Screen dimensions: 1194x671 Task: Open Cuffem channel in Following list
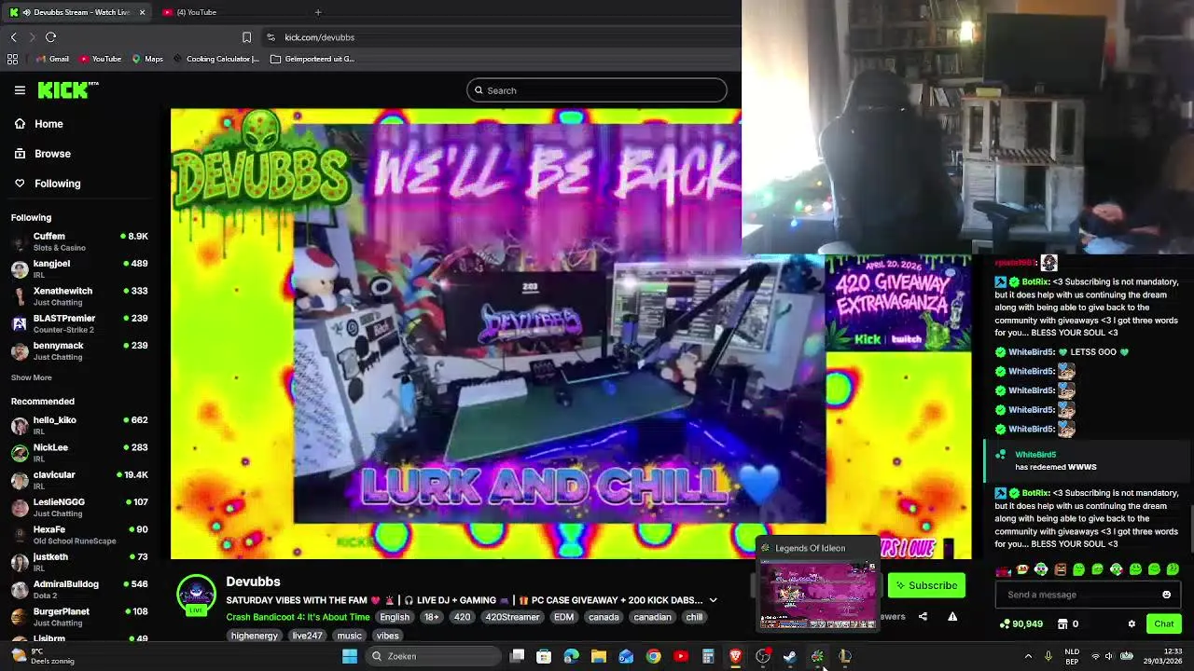point(79,241)
